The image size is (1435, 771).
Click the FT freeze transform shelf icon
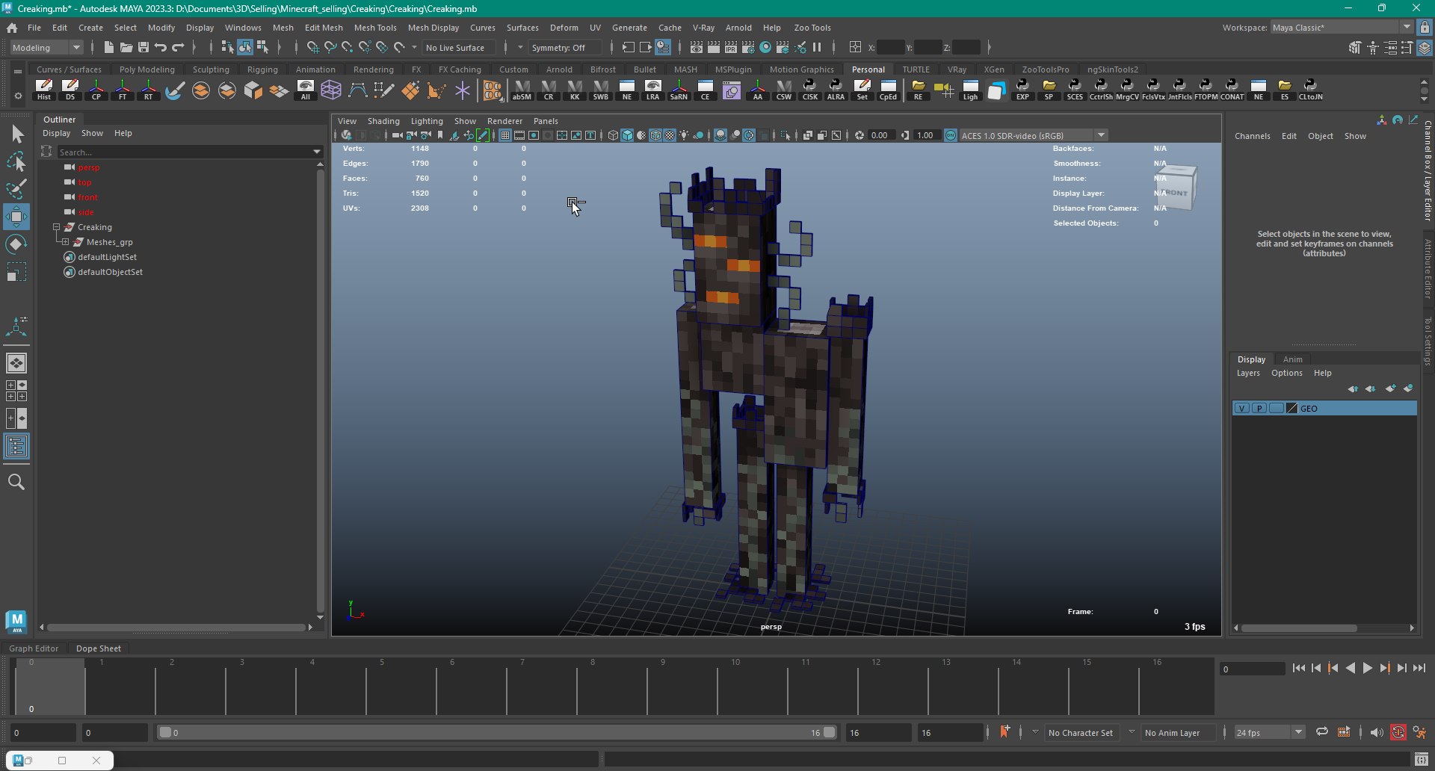pos(123,90)
